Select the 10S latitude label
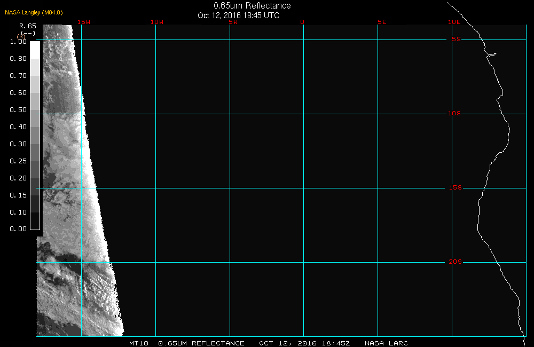This screenshot has width=534, height=347. tap(454, 114)
